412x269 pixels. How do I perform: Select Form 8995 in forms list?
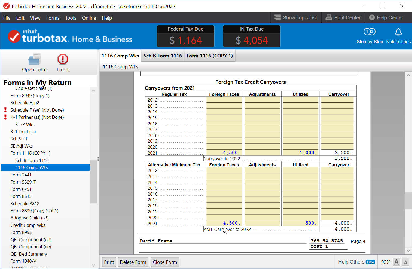(21, 232)
